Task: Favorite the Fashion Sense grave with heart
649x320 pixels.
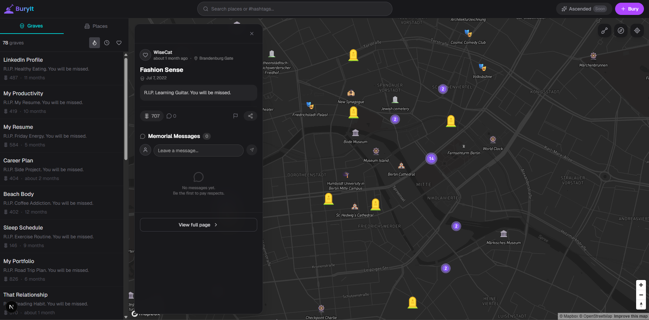Action: [x=145, y=55]
